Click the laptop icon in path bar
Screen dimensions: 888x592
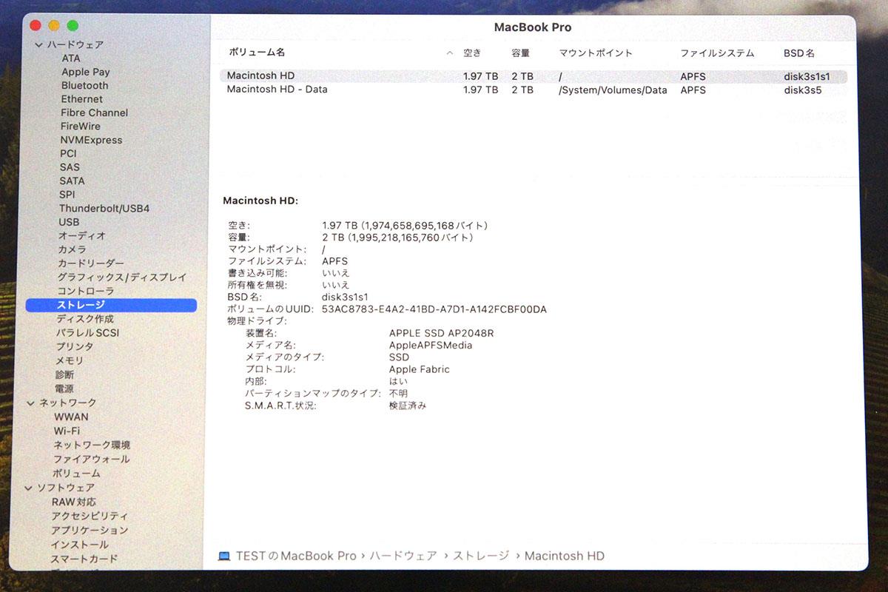[x=224, y=556]
